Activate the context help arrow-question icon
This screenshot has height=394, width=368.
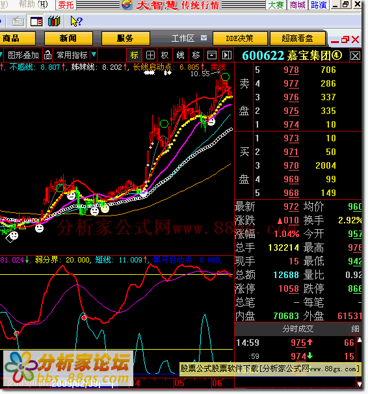pos(76,21)
